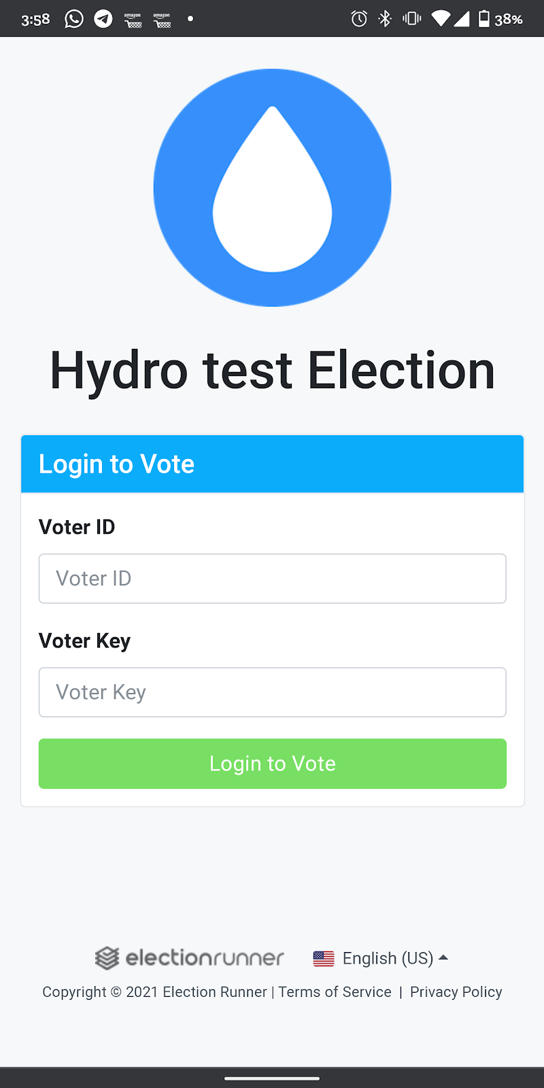Image resolution: width=544 pixels, height=1088 pixels.
Task: Tap the first Amazon notification icon
Action: tap(133, 20)
